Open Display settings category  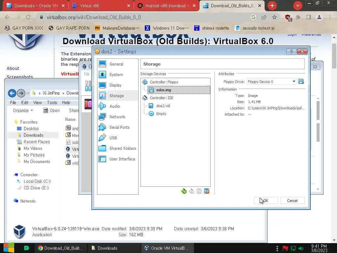tap(117, 85)
